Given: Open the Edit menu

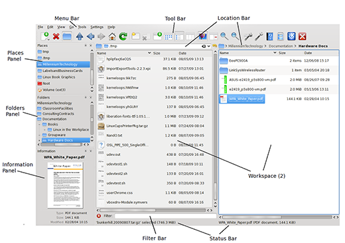Looking at the screenshot, I should tap(50, 27).
